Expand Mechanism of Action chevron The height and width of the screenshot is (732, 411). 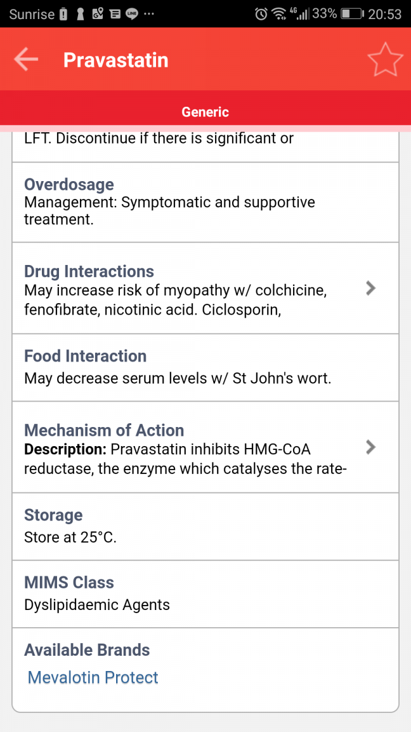pos(370,447)
